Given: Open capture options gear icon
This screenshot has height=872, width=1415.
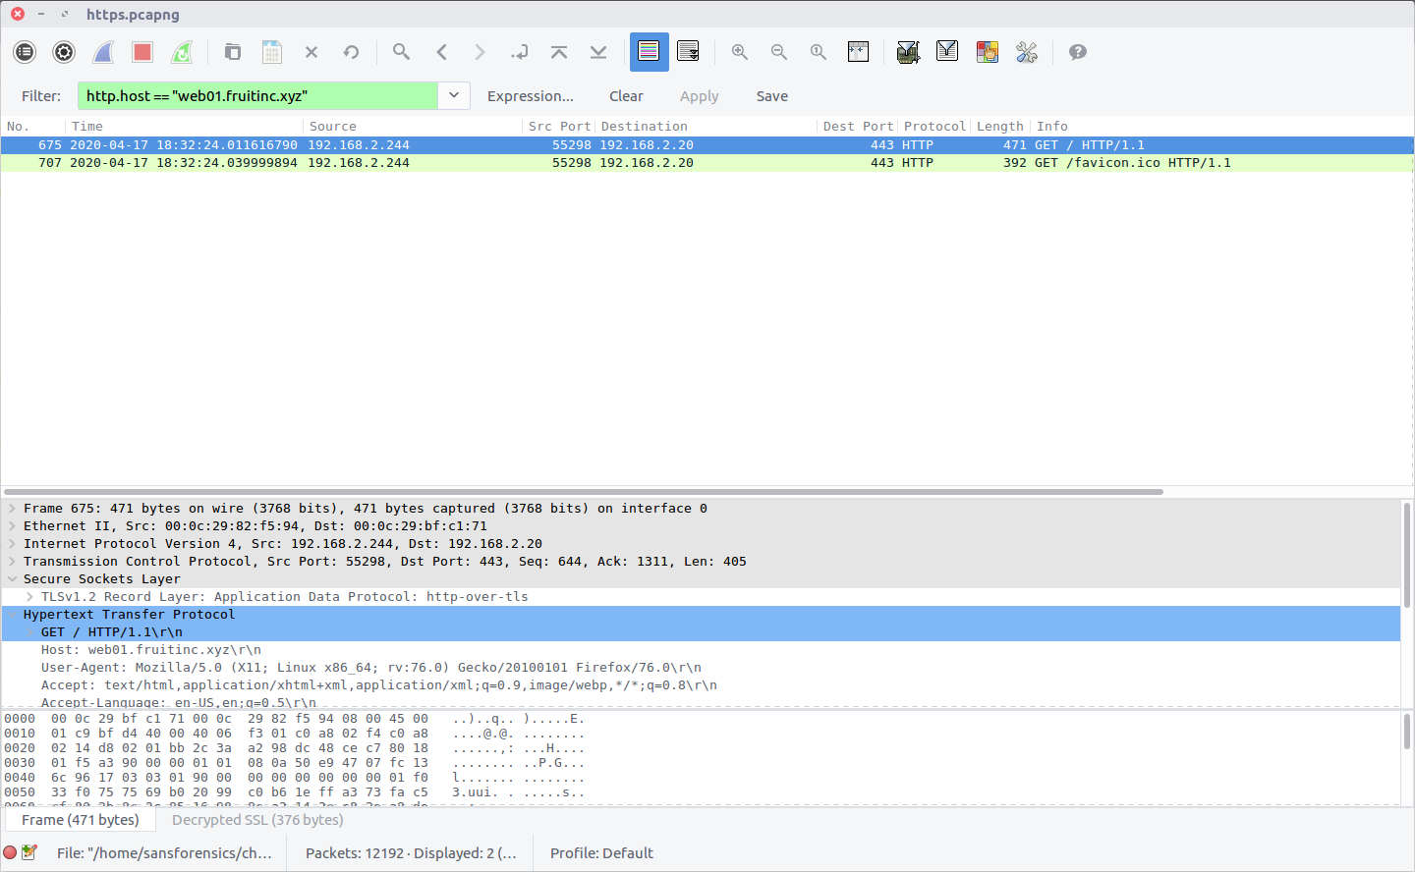Looking at the screenshot, I should pos(64,52).
